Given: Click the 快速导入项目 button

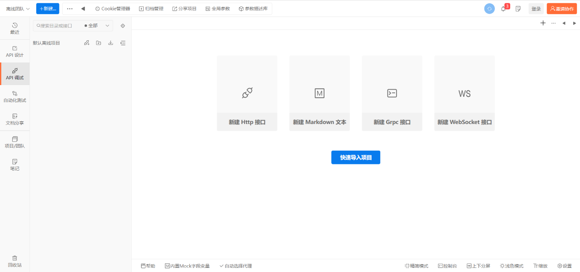Looking at the screenshot, I should 356,157.
